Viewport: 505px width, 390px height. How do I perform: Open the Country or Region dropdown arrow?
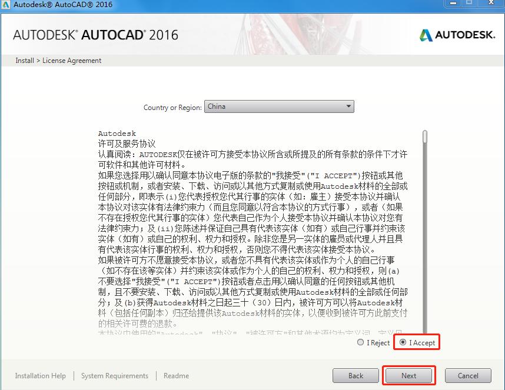[348, 106]
